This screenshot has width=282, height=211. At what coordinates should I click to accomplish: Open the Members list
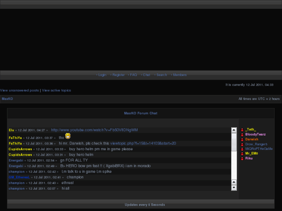point(180,75)
